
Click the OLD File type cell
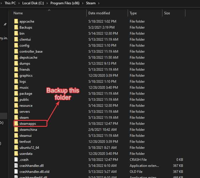coord(136,171)
